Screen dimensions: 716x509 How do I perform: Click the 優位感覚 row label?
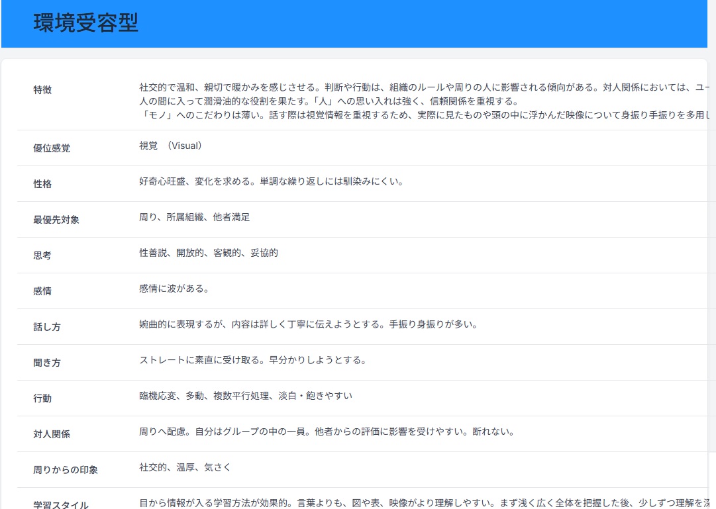tap(52, 148)
